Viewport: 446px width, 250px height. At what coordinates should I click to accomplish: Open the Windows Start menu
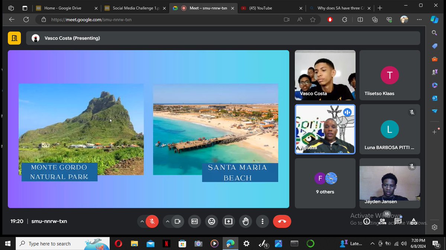7,243
